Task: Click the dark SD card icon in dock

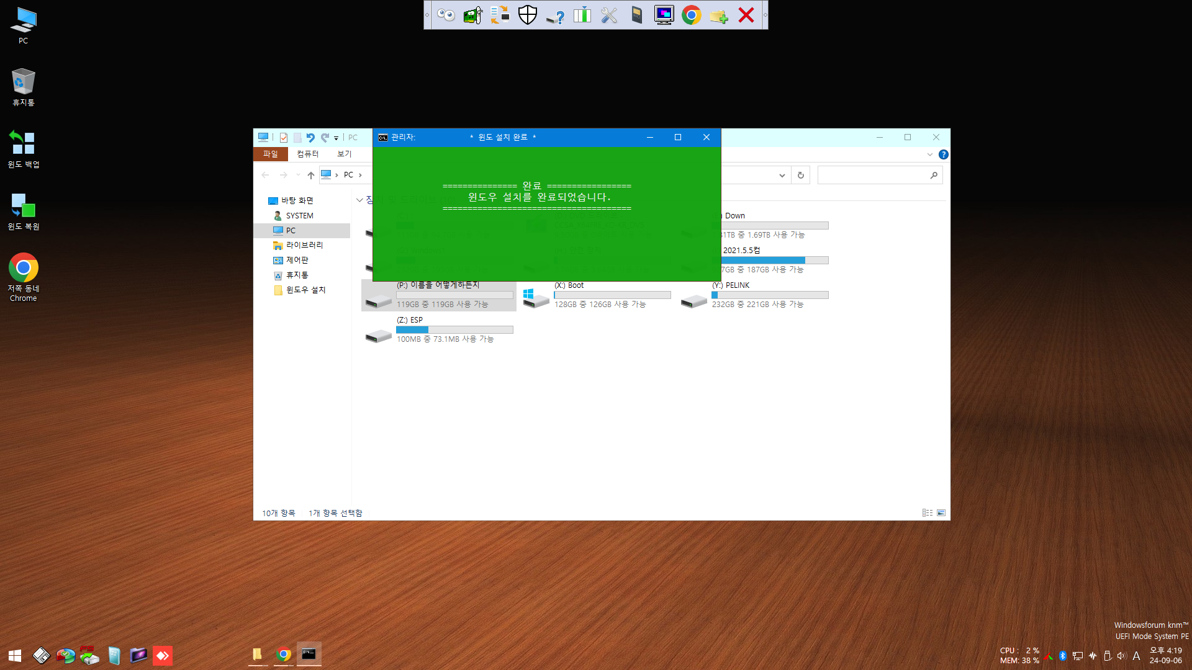Action: [x=637, y=15]
